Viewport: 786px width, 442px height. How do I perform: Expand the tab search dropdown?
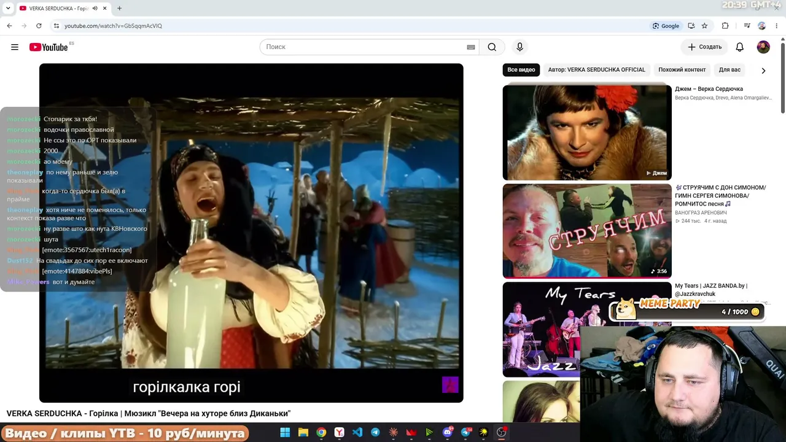(8, 9)
